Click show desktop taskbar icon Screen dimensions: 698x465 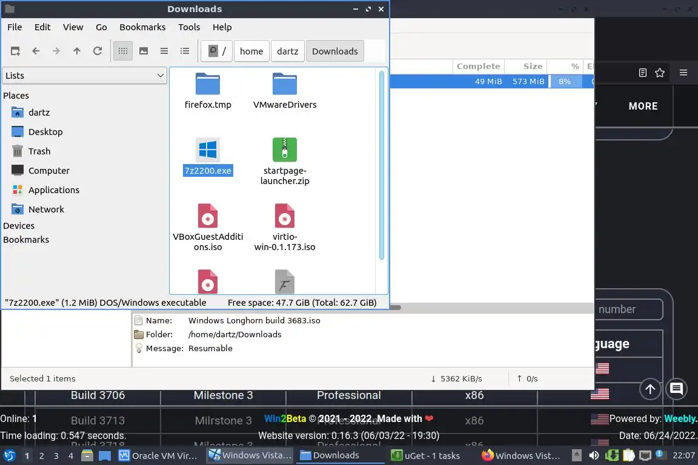[105, 456]
